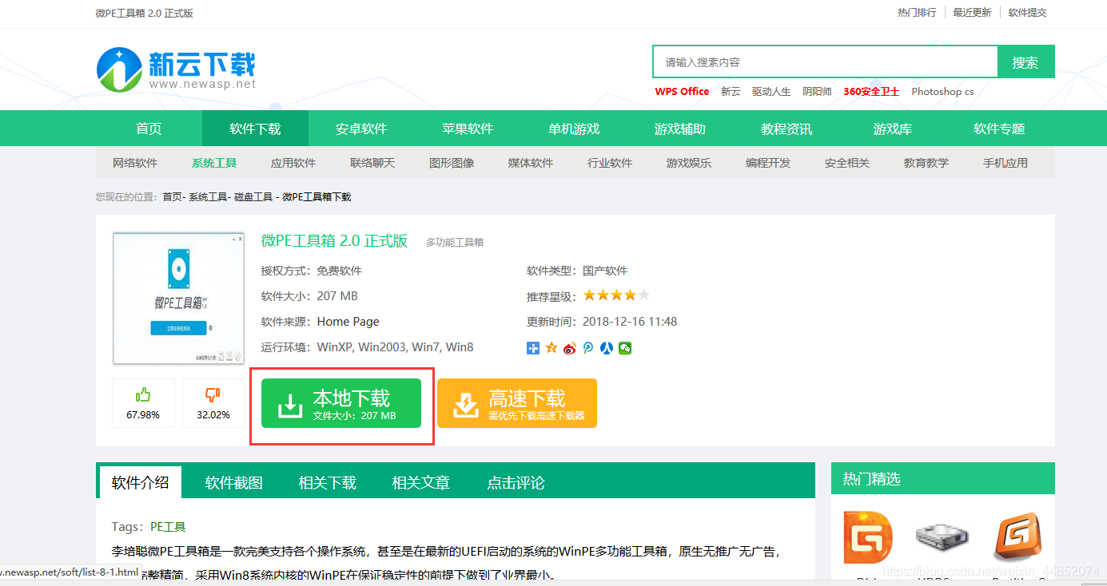The width and height of the screenshot is (1107, 586).
Task: Go to 游戏辅助 nav item
Action: tap(680, 129)
